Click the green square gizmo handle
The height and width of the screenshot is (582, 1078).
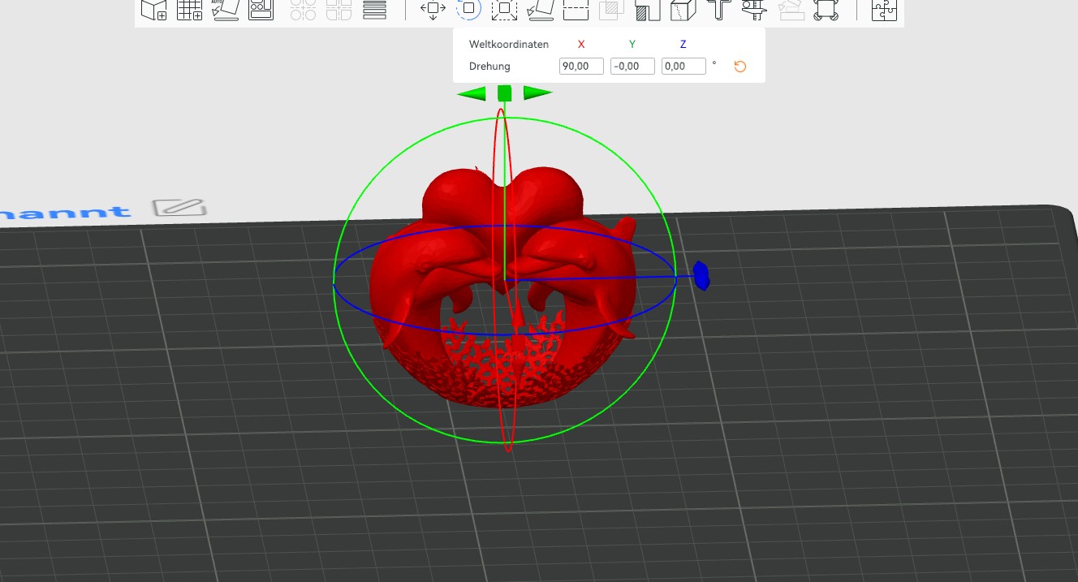504,93
